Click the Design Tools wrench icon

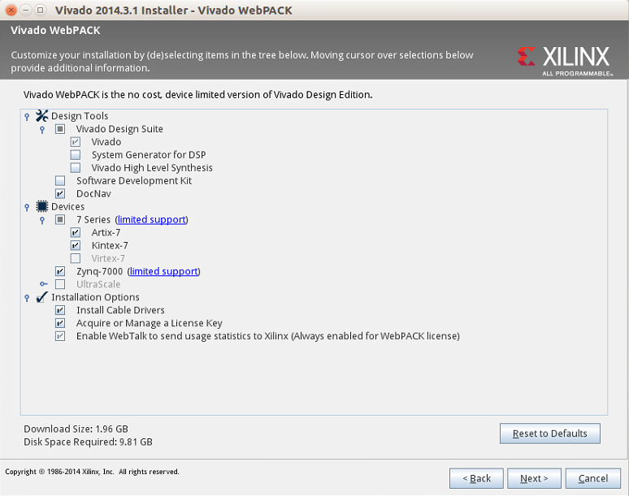point(41,116)
